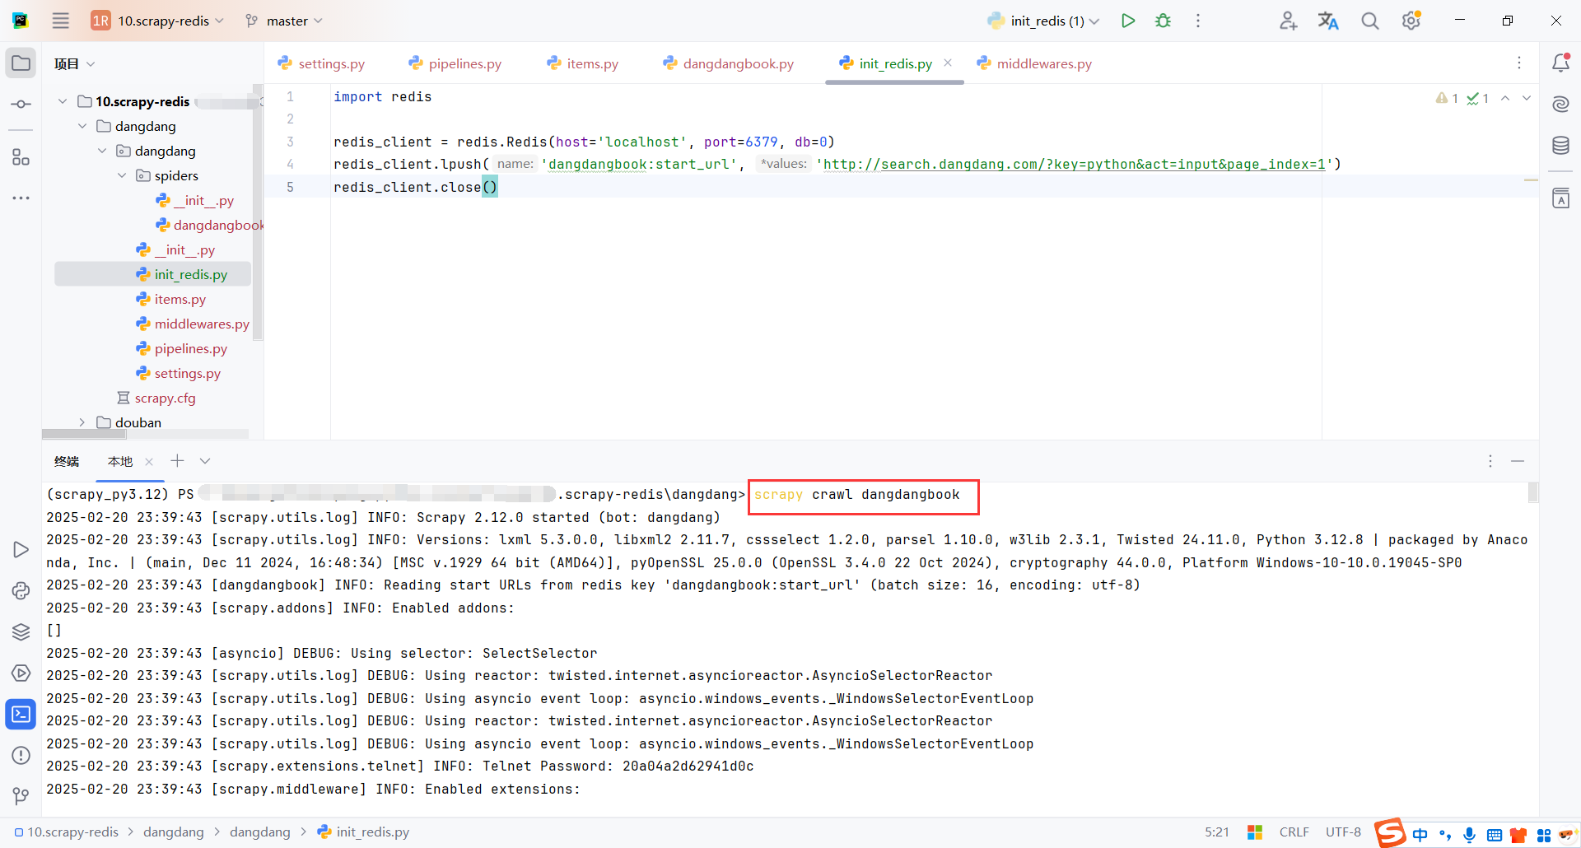This screenshot has height=848, width=1581.
Task: Open the AI Assistant icon on right sidebar
Action: click(x=1561, y=104)
